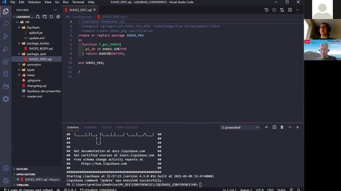Split the terminal panel

point(274,127)
